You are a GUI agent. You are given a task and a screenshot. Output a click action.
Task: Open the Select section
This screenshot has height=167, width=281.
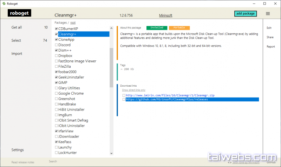coord(16,40)
